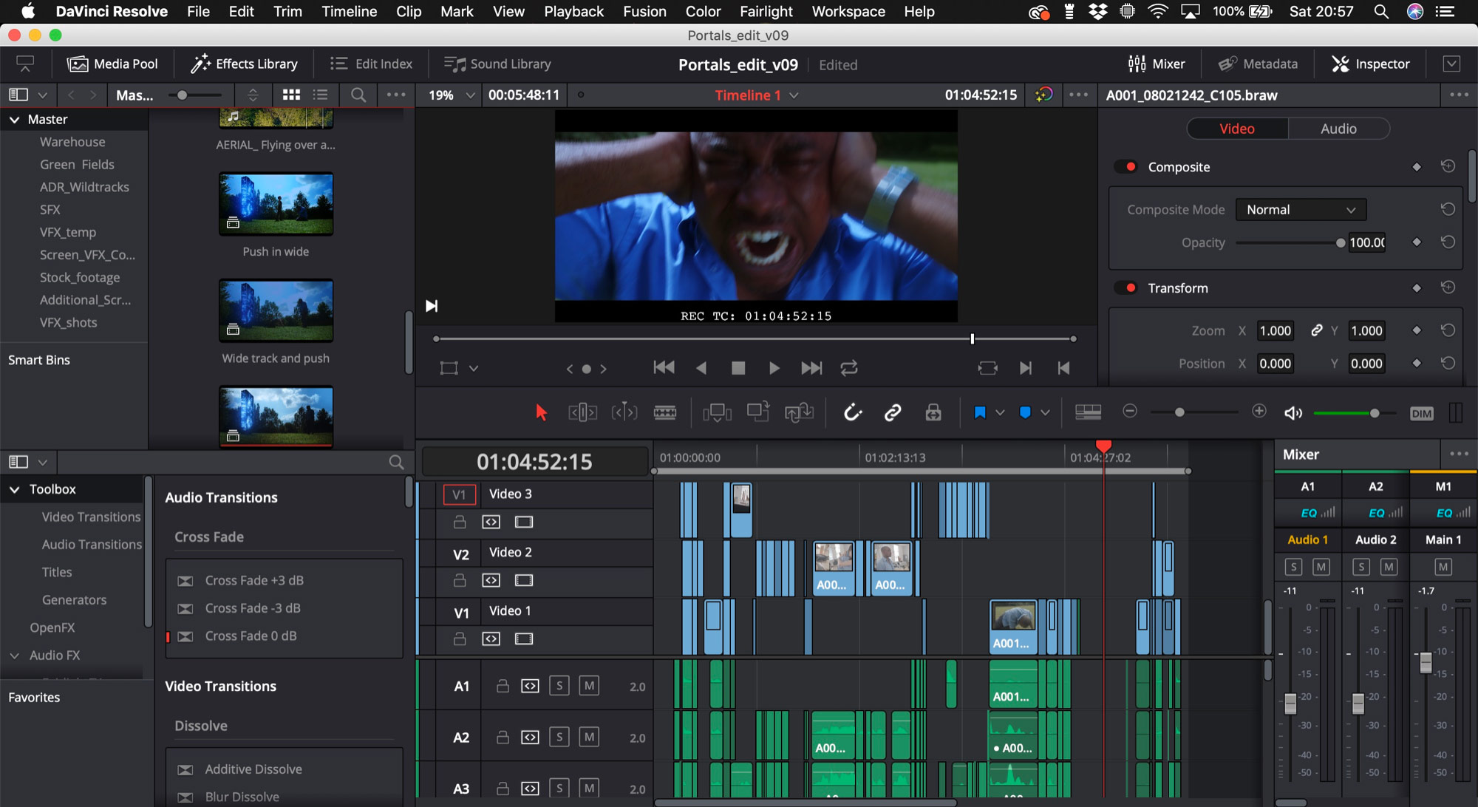Click the Razor/Blade edit mode icon

click(x=664, y=412)
